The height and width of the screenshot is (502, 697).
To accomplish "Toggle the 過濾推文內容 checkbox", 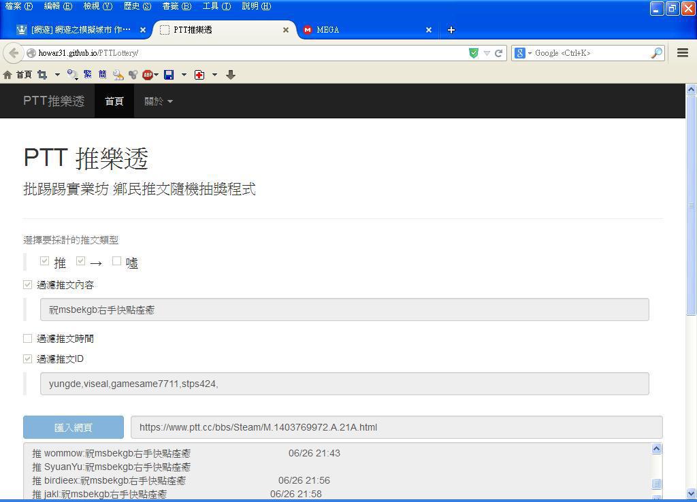I will click(27, 284).
